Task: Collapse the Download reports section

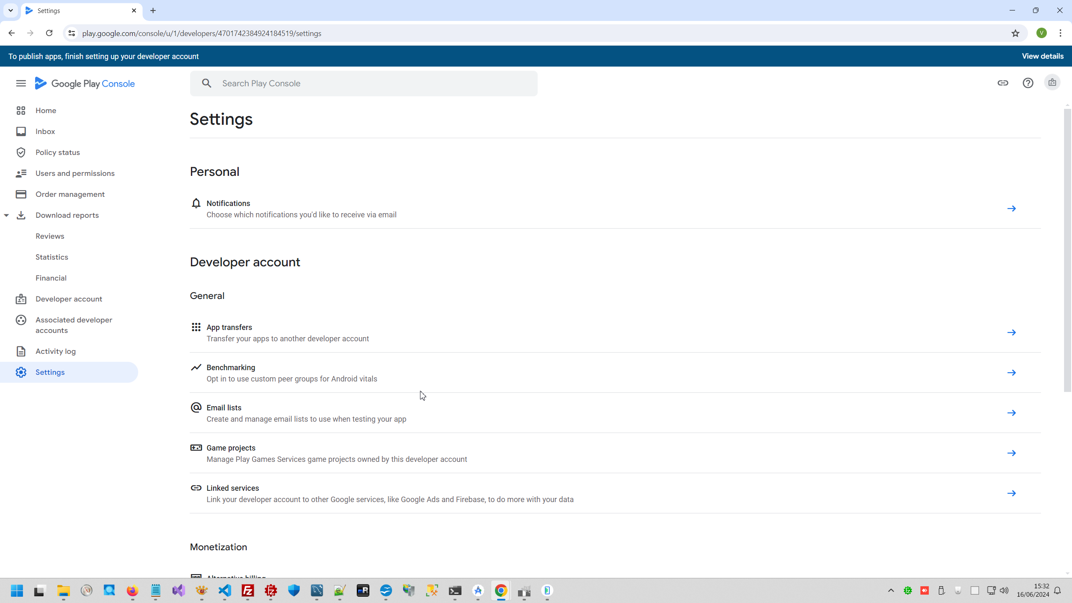Action: pos(6,215)
